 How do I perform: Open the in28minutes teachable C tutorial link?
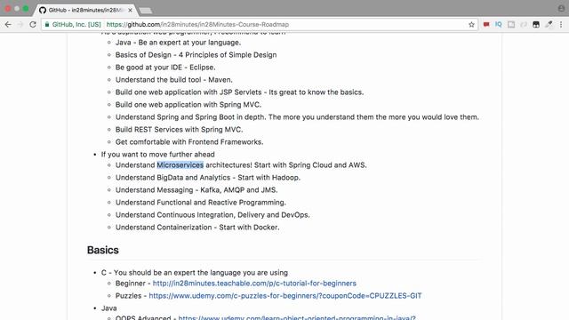coord(254,283)
